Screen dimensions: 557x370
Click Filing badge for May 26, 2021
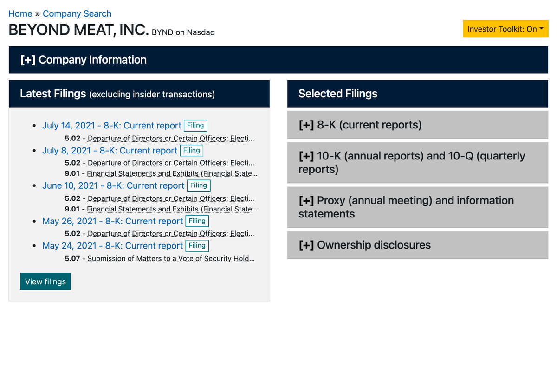(197, 221)
